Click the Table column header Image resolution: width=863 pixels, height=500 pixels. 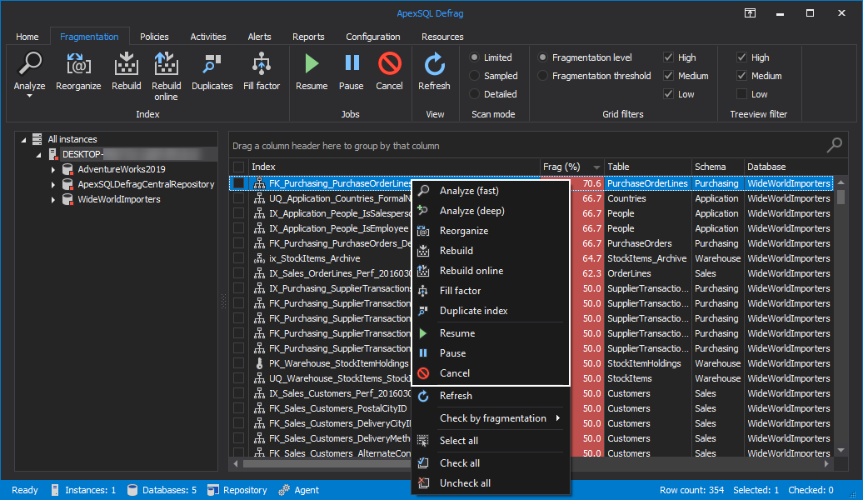click(647, 167)
